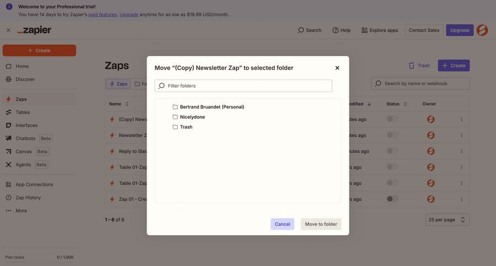Open more menu for Zap 01 row
Screen dimensions: 496x266
[x=461, y=199]
